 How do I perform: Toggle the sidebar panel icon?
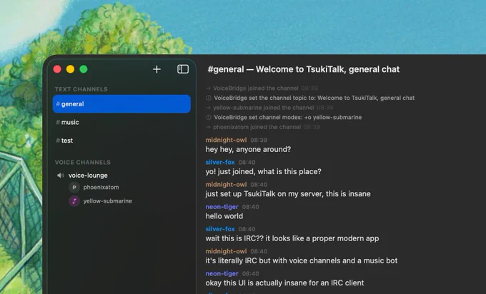tap(183, 69)
